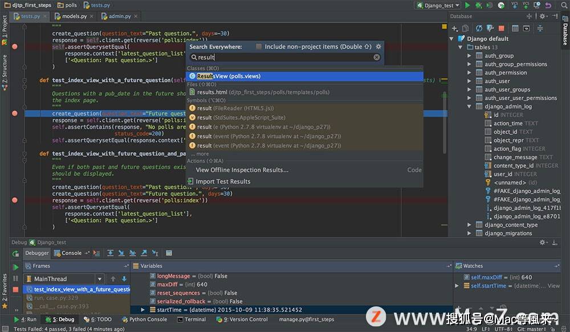570x332 pixels.
Task: Open results.html file search result
Action: (x=304, y=92)
